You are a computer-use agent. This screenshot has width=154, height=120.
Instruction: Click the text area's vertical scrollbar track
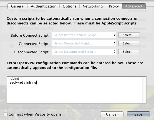[x=144, y=90]
